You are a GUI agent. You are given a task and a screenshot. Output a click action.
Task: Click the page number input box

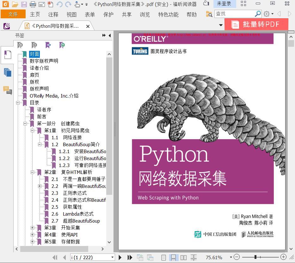[x=91, y=257]
